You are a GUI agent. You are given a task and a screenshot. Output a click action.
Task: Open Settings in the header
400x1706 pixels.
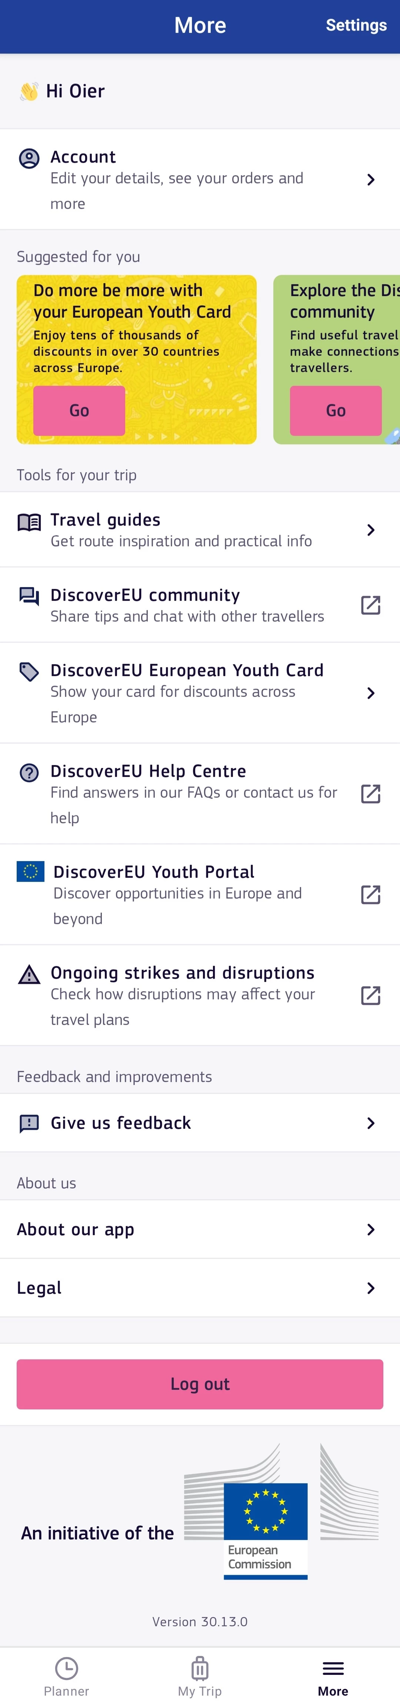[356, 25]
